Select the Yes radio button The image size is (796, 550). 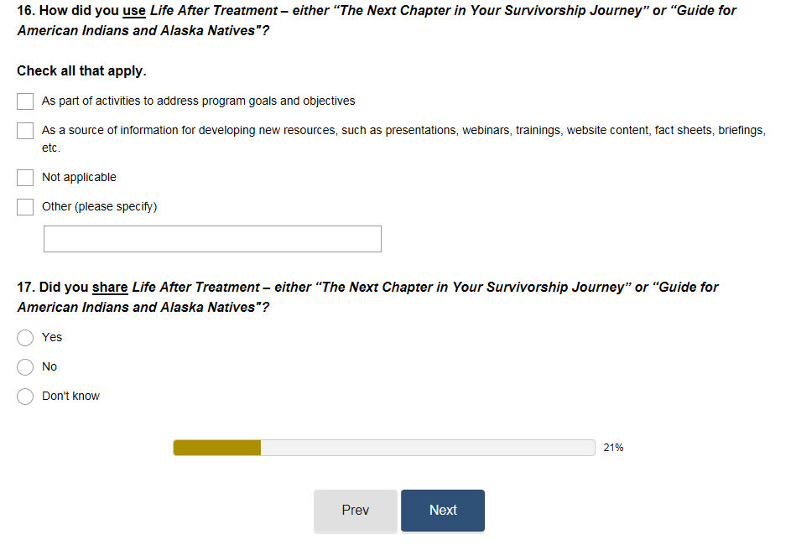(x=26, y=338)
